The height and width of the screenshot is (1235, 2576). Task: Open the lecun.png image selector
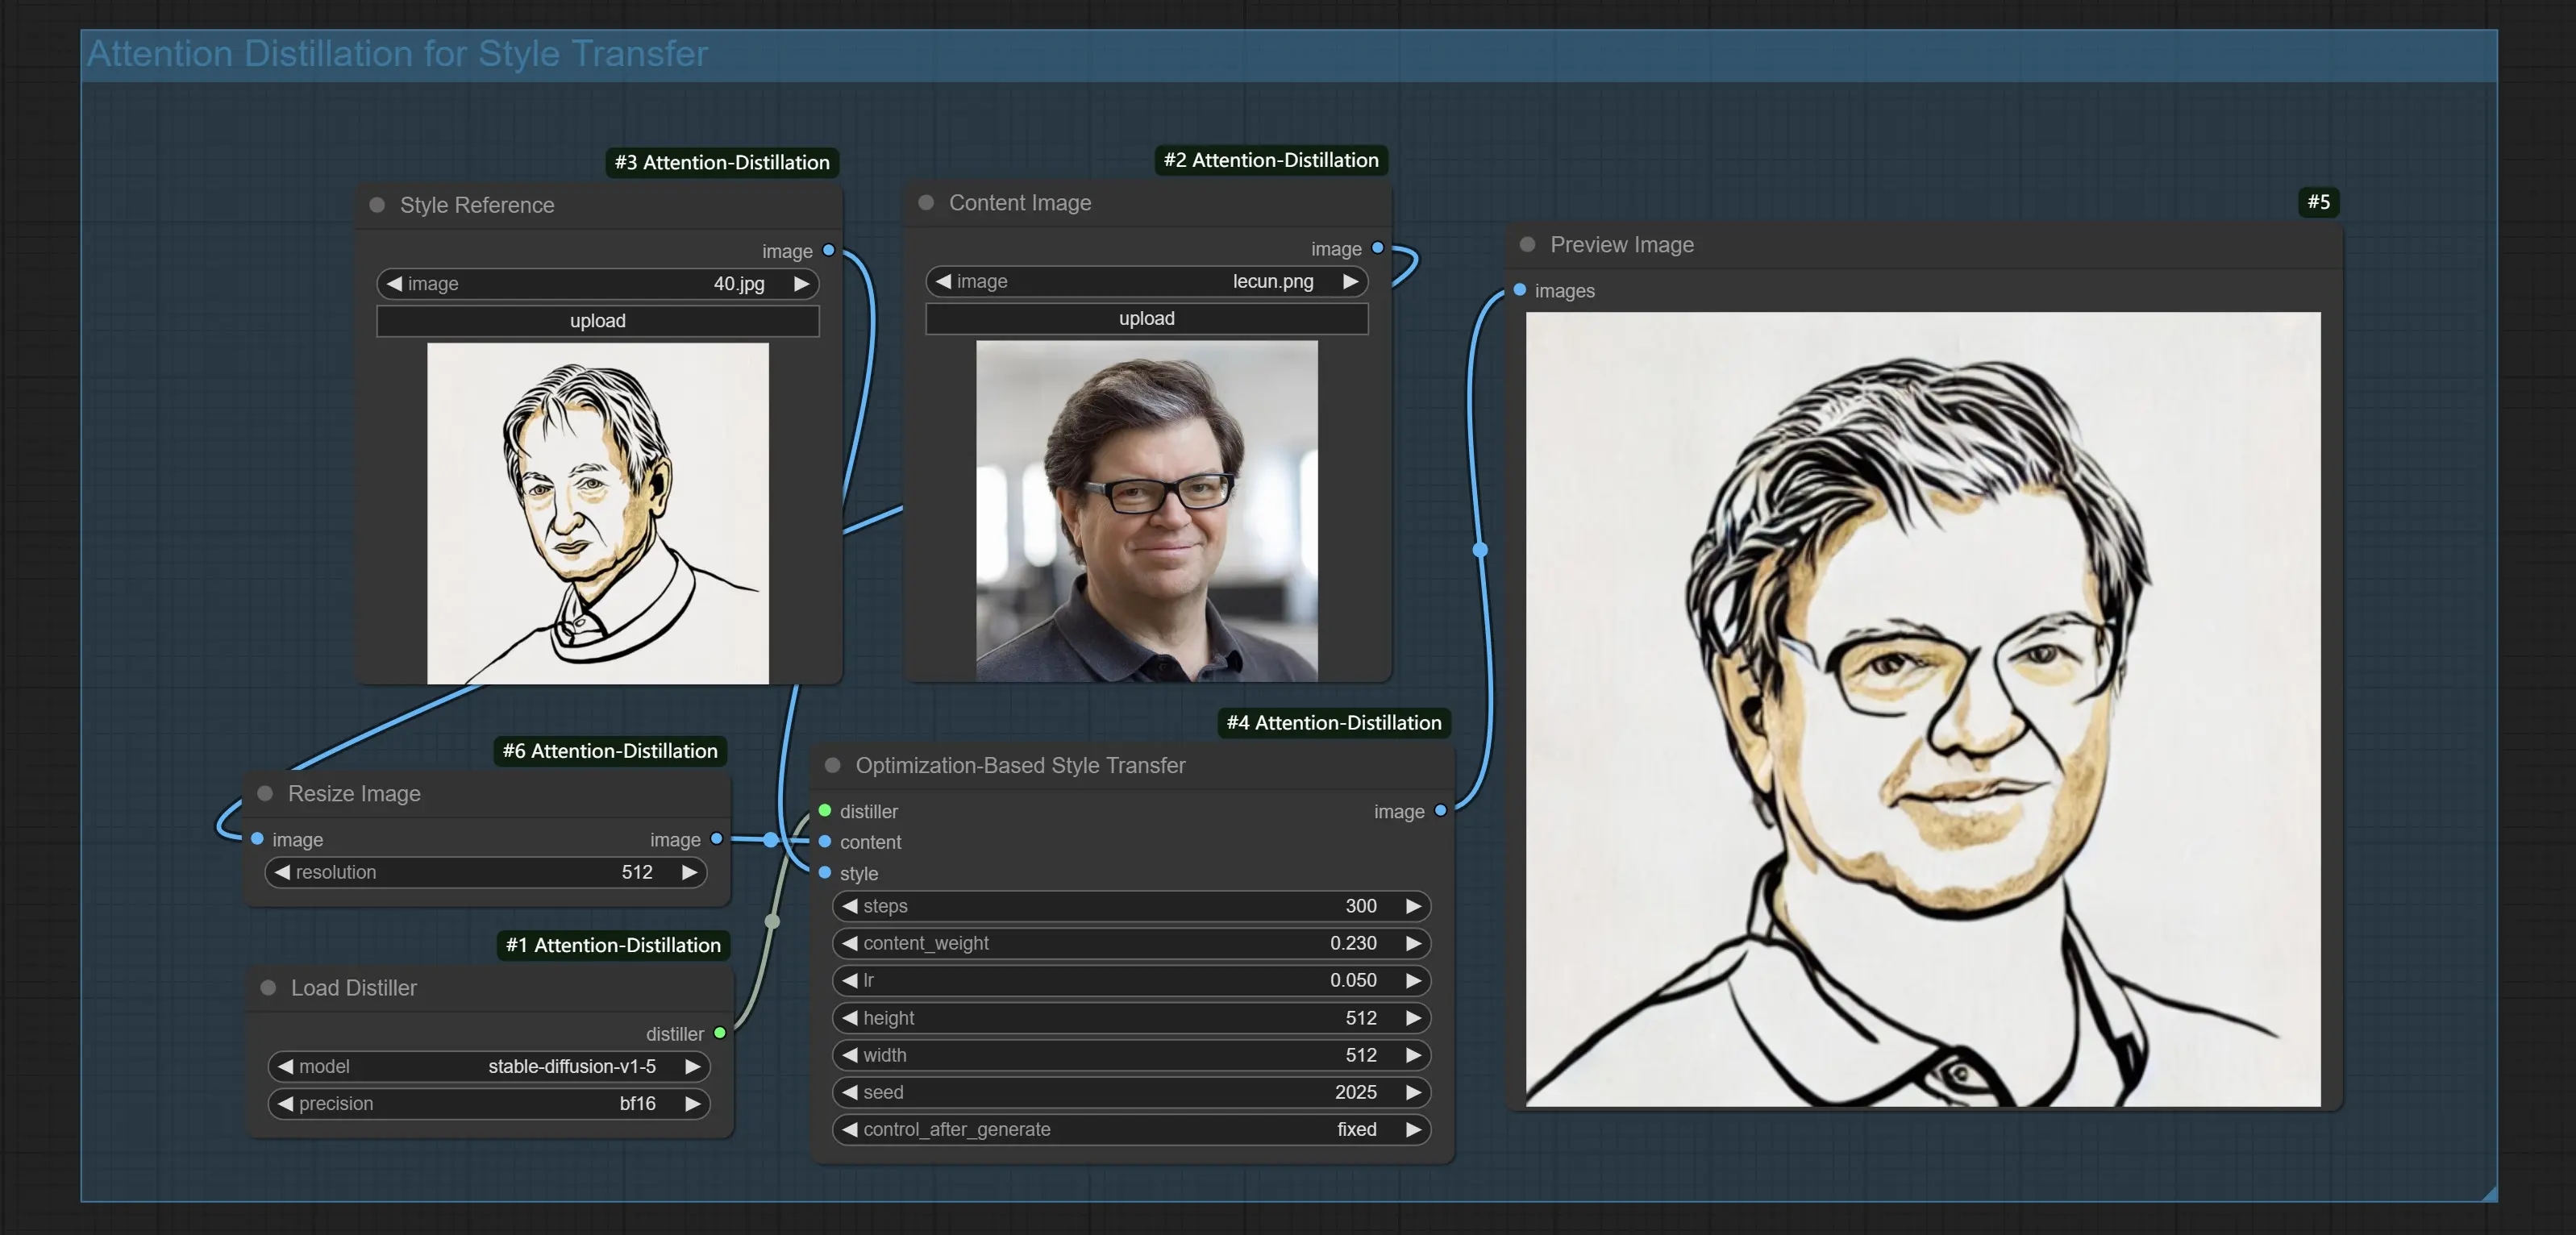pyautogui.click(x=1147, y=282)
